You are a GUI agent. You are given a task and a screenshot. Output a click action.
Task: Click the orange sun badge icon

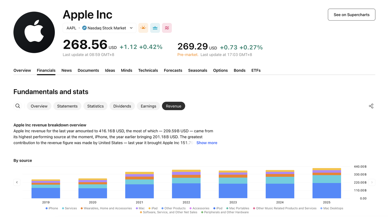[x=143, y=28]
